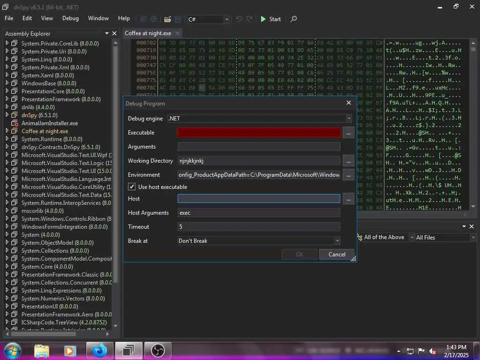Browse for Host ellipsis button
Screen dimensions: 480x360
348,199
